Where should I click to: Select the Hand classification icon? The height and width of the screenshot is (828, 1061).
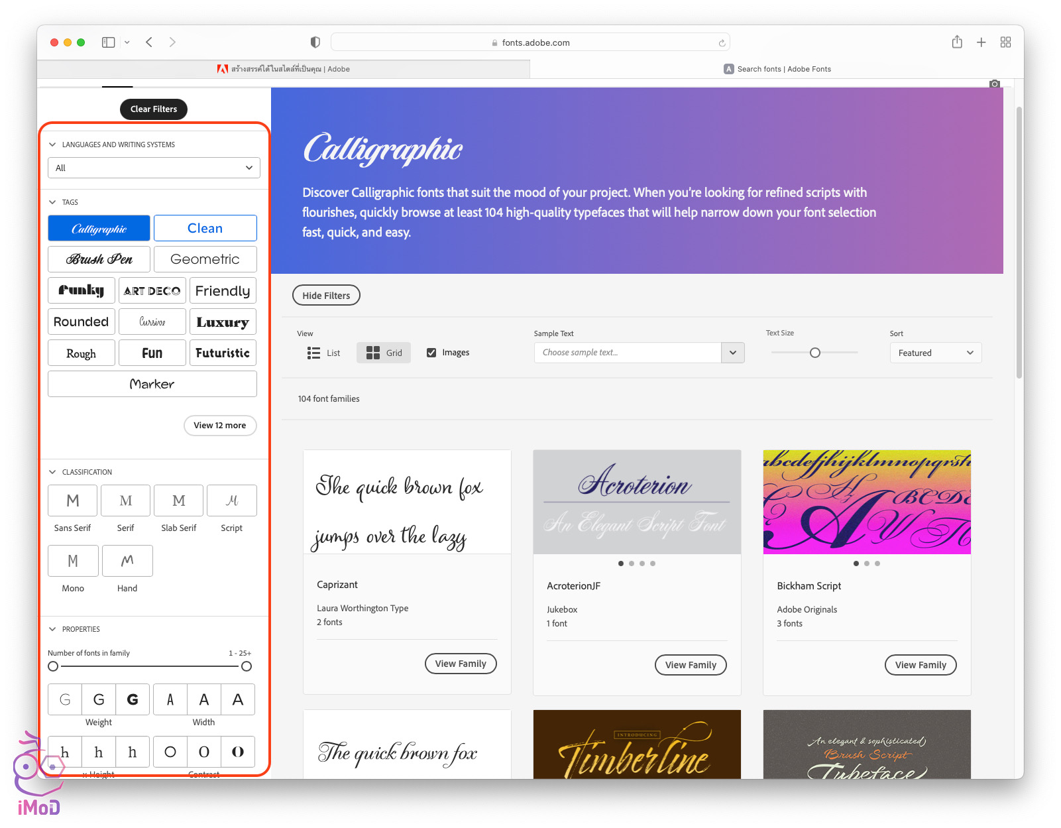(x=127, y=561)
